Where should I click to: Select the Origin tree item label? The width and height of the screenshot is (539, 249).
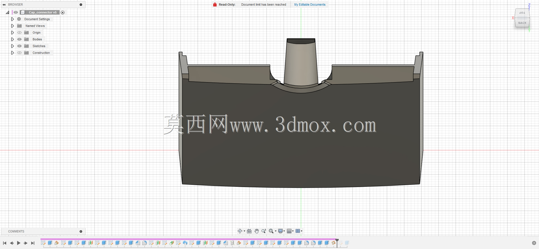(37, 33)
